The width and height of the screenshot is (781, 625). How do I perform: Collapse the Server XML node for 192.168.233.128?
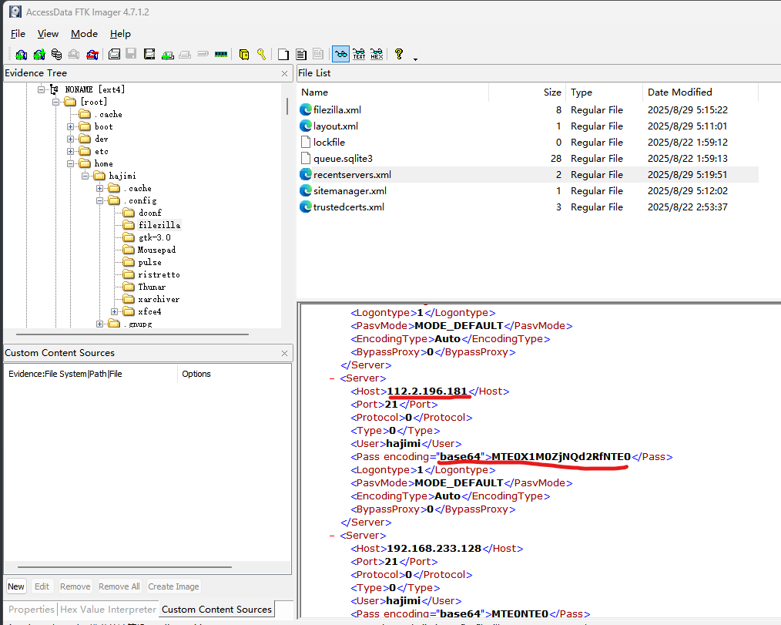332,536
